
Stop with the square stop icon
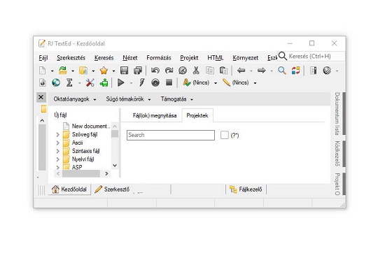point(169,82)
